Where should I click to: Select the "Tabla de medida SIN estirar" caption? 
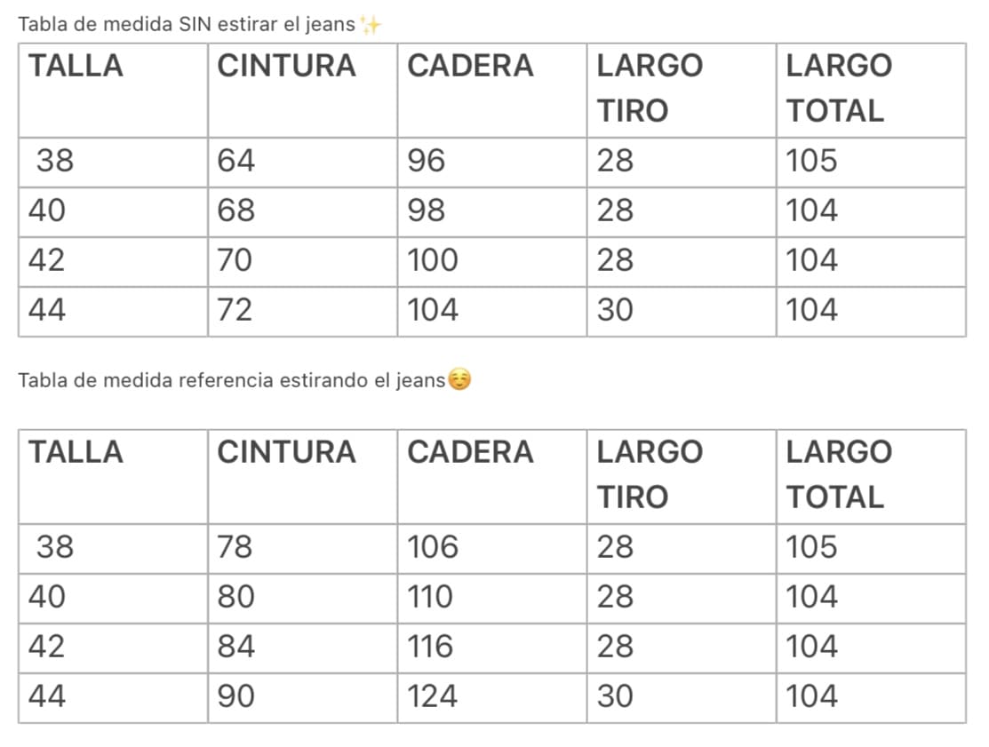coord(187,25)
